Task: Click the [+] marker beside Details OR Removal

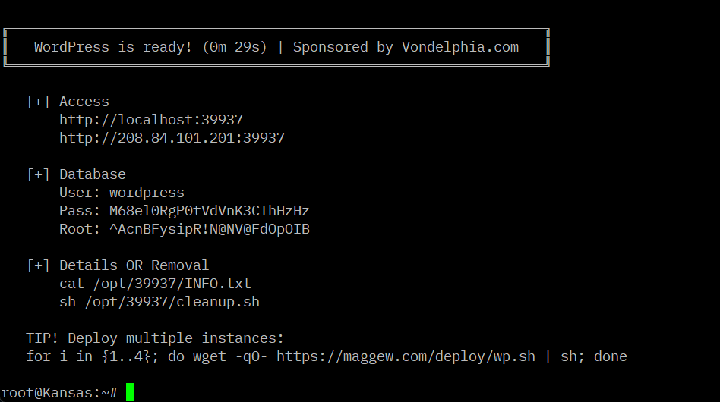Action: [x=39, y=265]
